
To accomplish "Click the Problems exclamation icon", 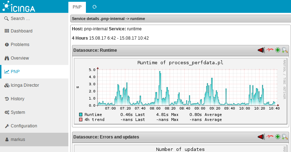I will [7, 45].
